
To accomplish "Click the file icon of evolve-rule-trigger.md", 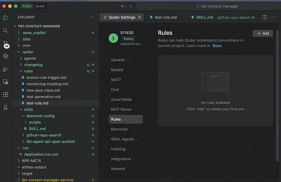I will pyautogui.click(x=23, y=78).
